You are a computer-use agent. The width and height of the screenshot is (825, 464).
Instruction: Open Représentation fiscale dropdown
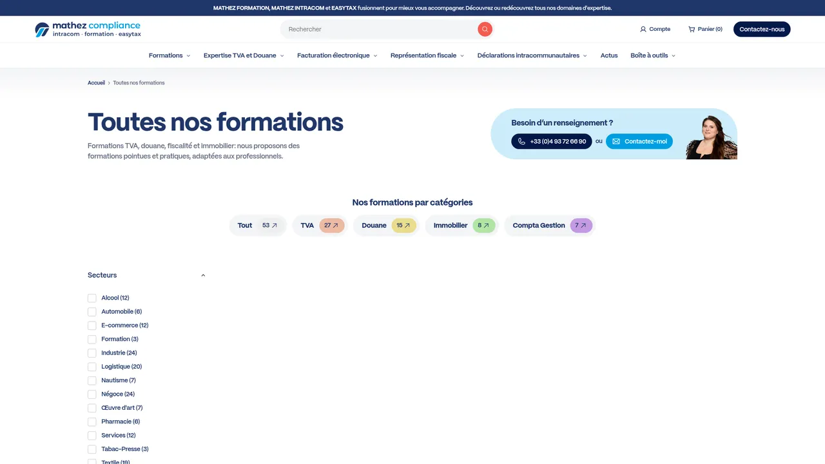click(427, 55)
